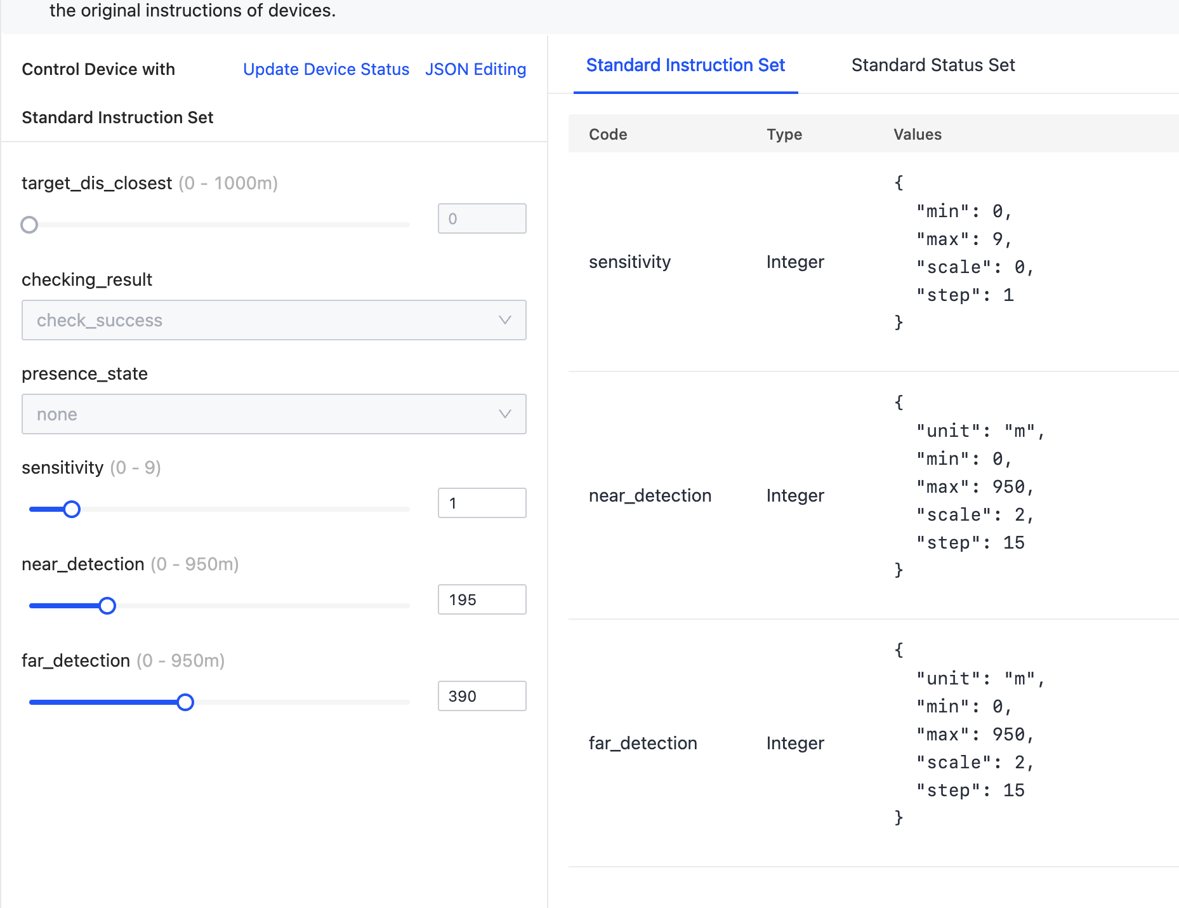The image size is (1179, 908).
Task: Click the target_dis_closest value input field
Action: point(482,218)
